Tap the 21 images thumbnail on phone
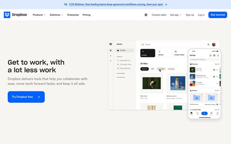231x144 pixels. 193,84
